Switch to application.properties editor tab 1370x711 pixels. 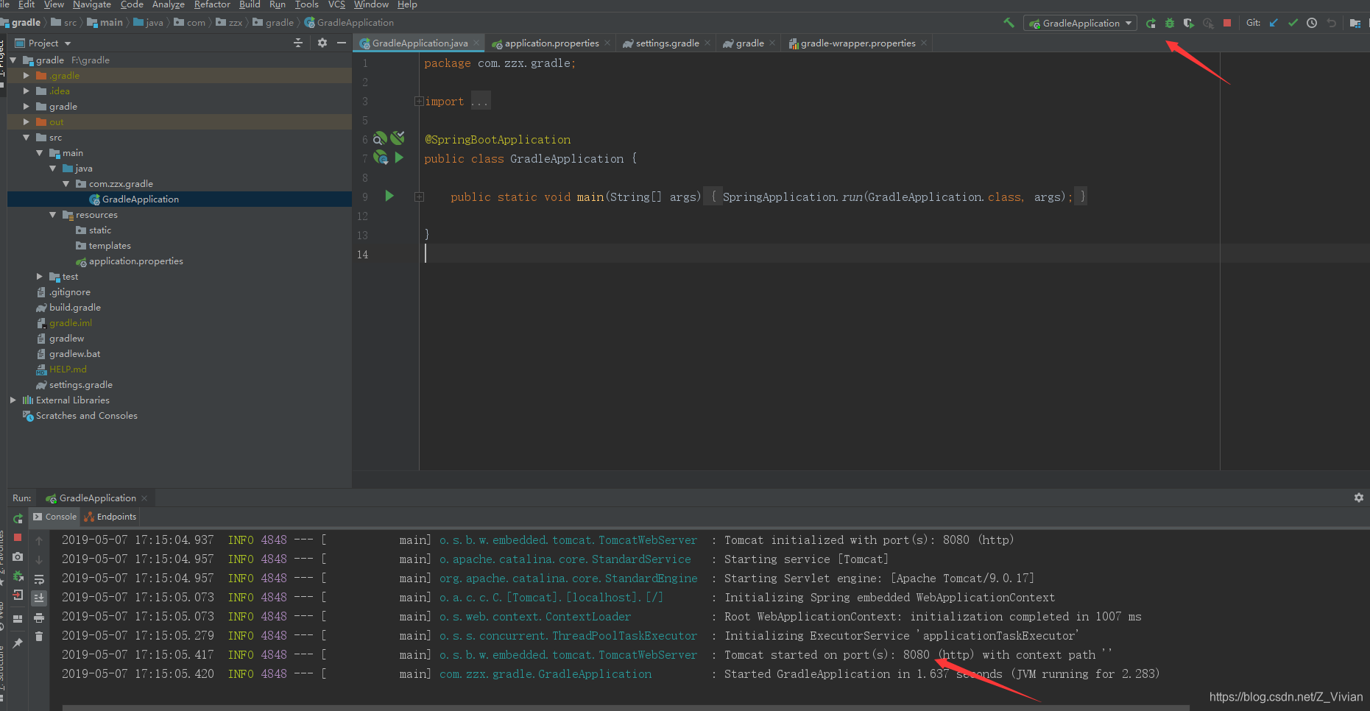(x=551, y=43)
